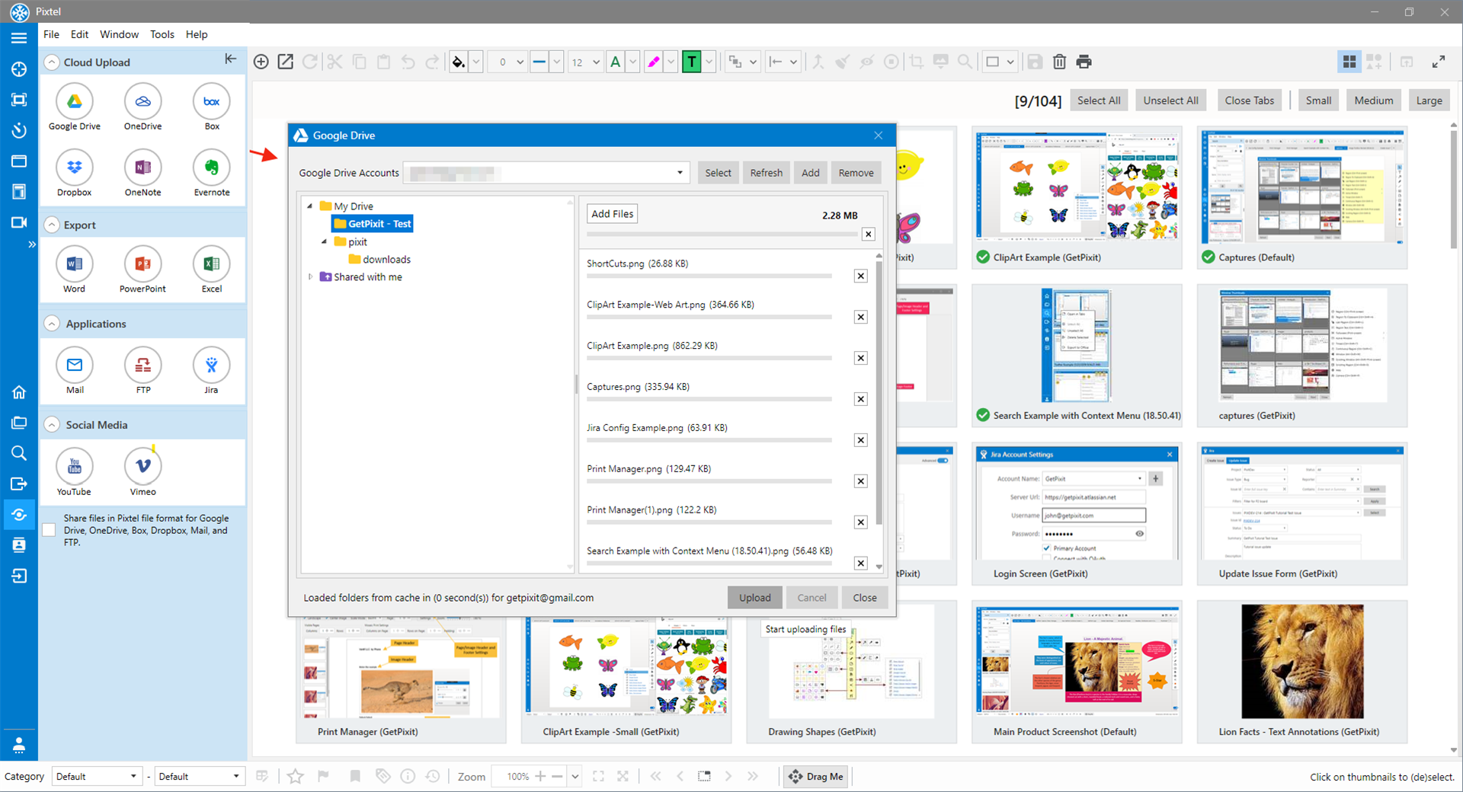Screen dimensions: 1463x792
Task: Open the Window menu
Action: point(119,34)
